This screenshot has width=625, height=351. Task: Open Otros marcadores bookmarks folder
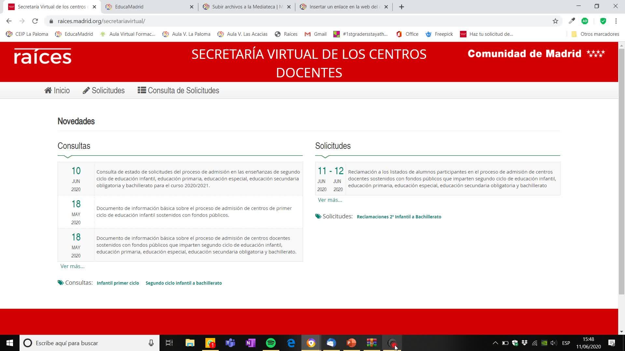[x=595, y=34]
